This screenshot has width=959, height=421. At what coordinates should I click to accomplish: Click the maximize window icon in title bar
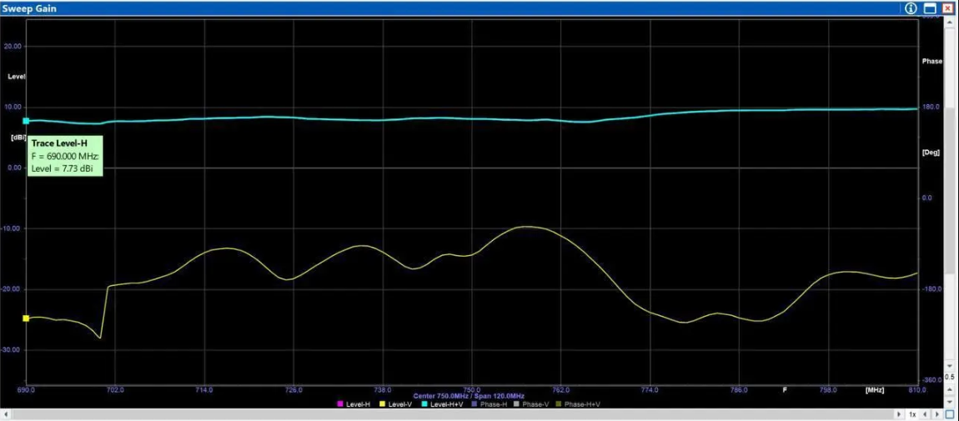pos(930,8)
